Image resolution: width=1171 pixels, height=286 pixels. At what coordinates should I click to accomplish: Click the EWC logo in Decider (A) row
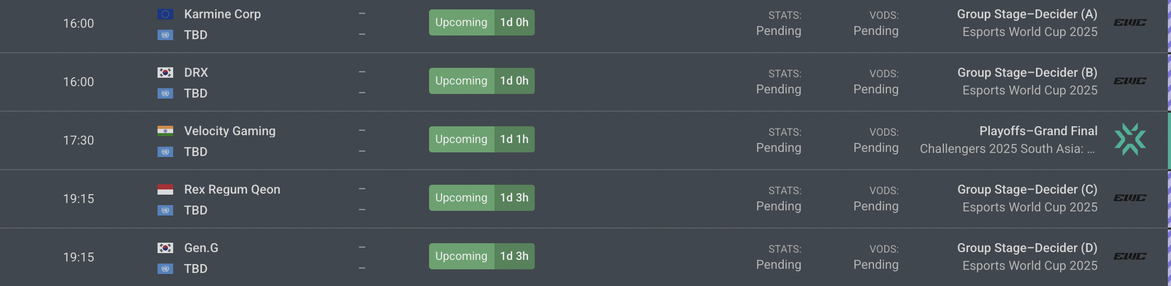pyautogui.click(x=1130, y=22)
